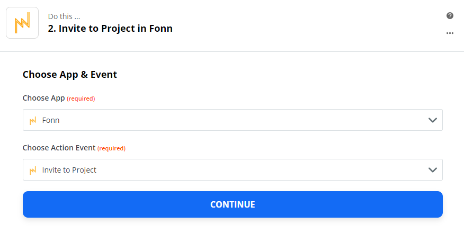Screen dimensions: 464x233
Task: Click the red (required) tag beside Choose Action Event
Action: (x=112, y=148)
